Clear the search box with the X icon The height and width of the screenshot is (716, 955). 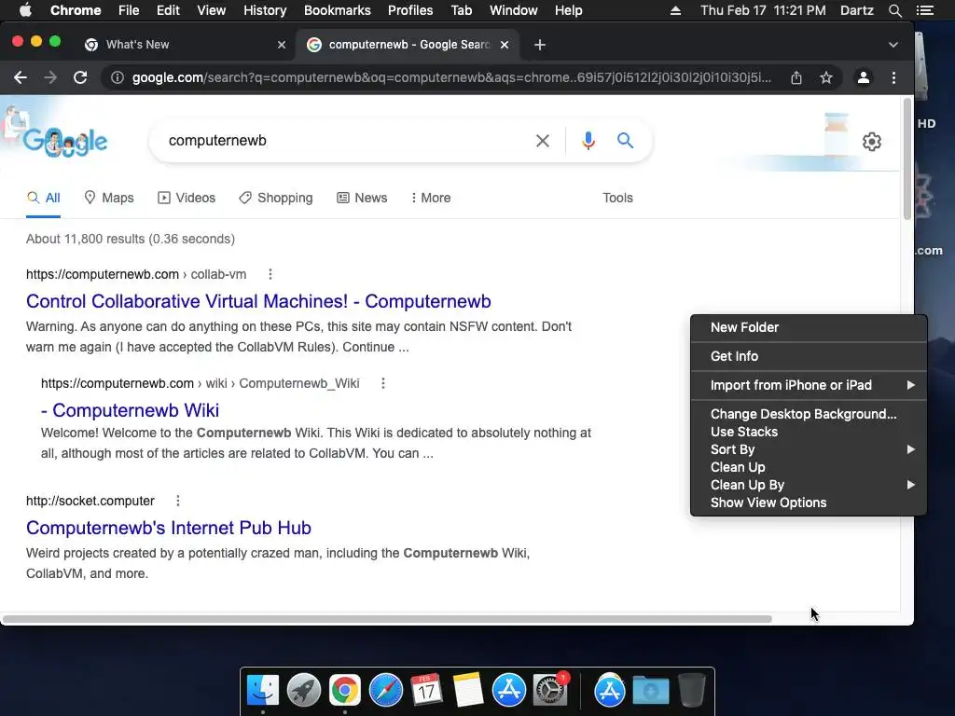coord(542,141)
